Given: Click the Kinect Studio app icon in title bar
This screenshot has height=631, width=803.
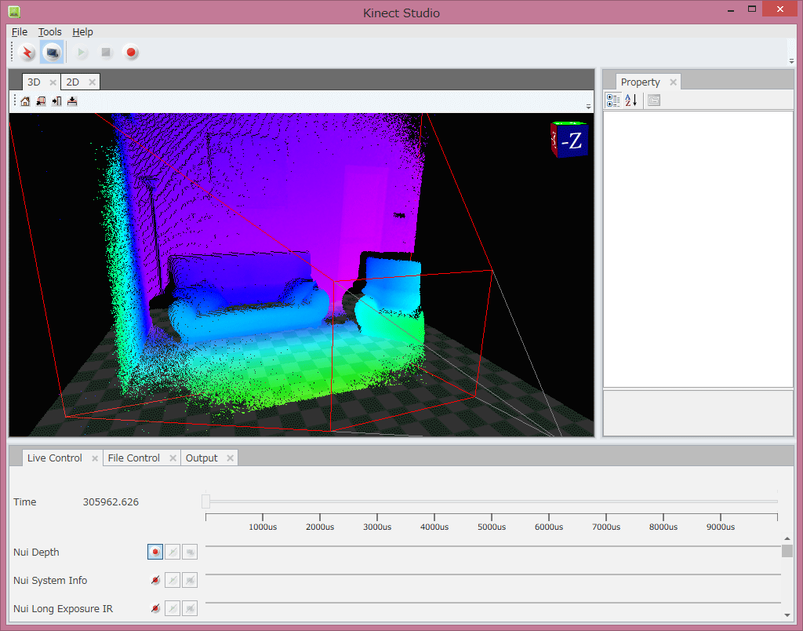Looking at the screenshot, I should 14,11.
